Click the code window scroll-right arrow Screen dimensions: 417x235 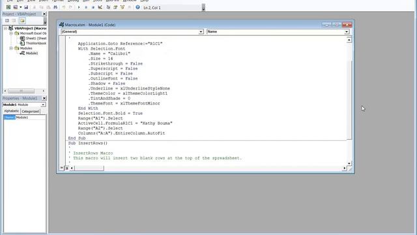(345, 168)
